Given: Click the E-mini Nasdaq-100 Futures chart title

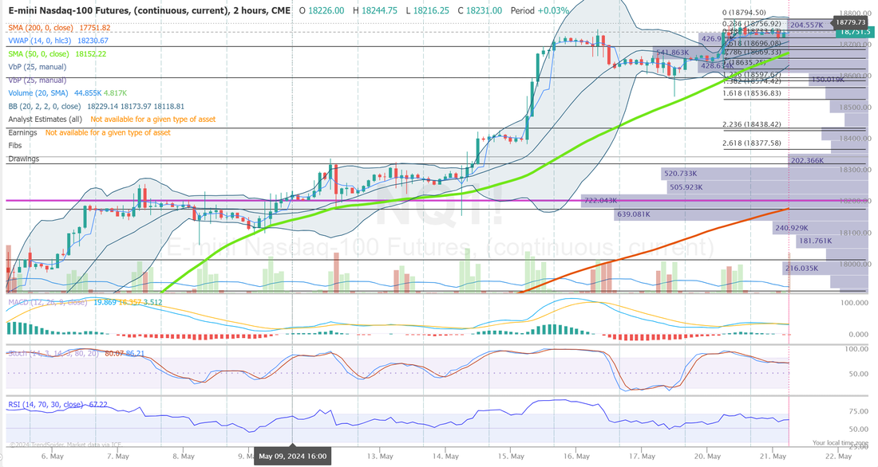Looking at the screenshot, I should point(149,10).
